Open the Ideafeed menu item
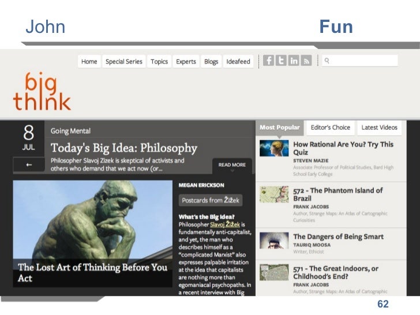Screen dimensions: 420x315 point(238,62)
